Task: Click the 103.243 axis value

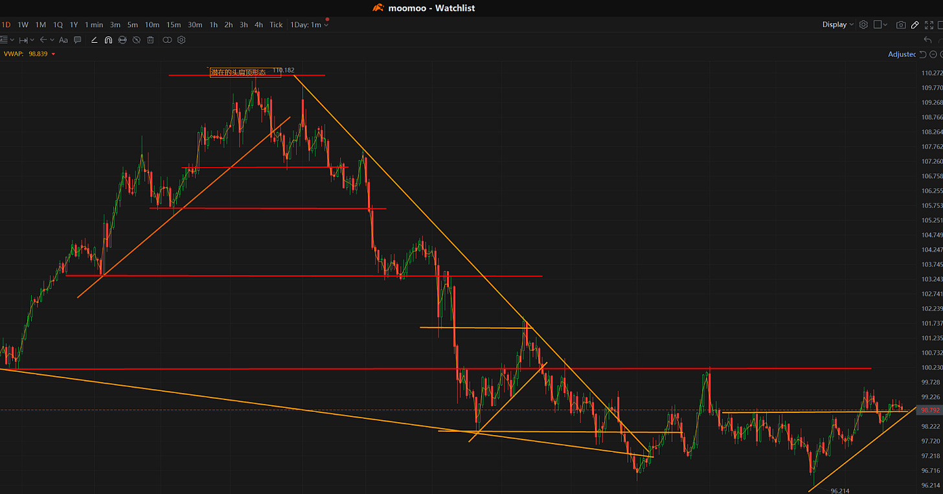Action: [x=931, y=279]
